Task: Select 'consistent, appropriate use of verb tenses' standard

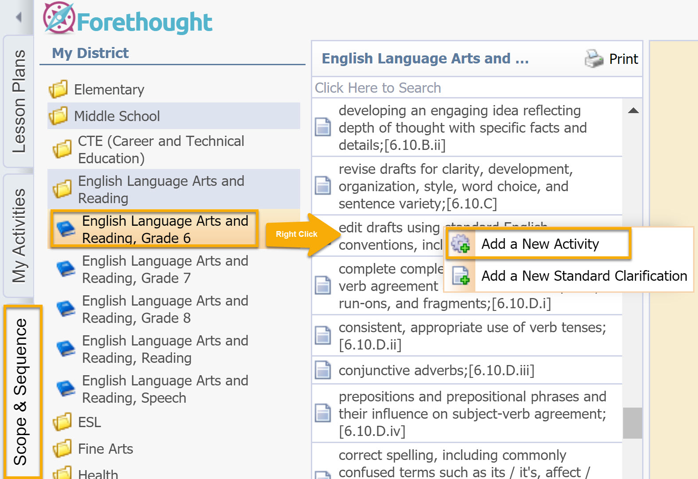Action: (467, 335)
